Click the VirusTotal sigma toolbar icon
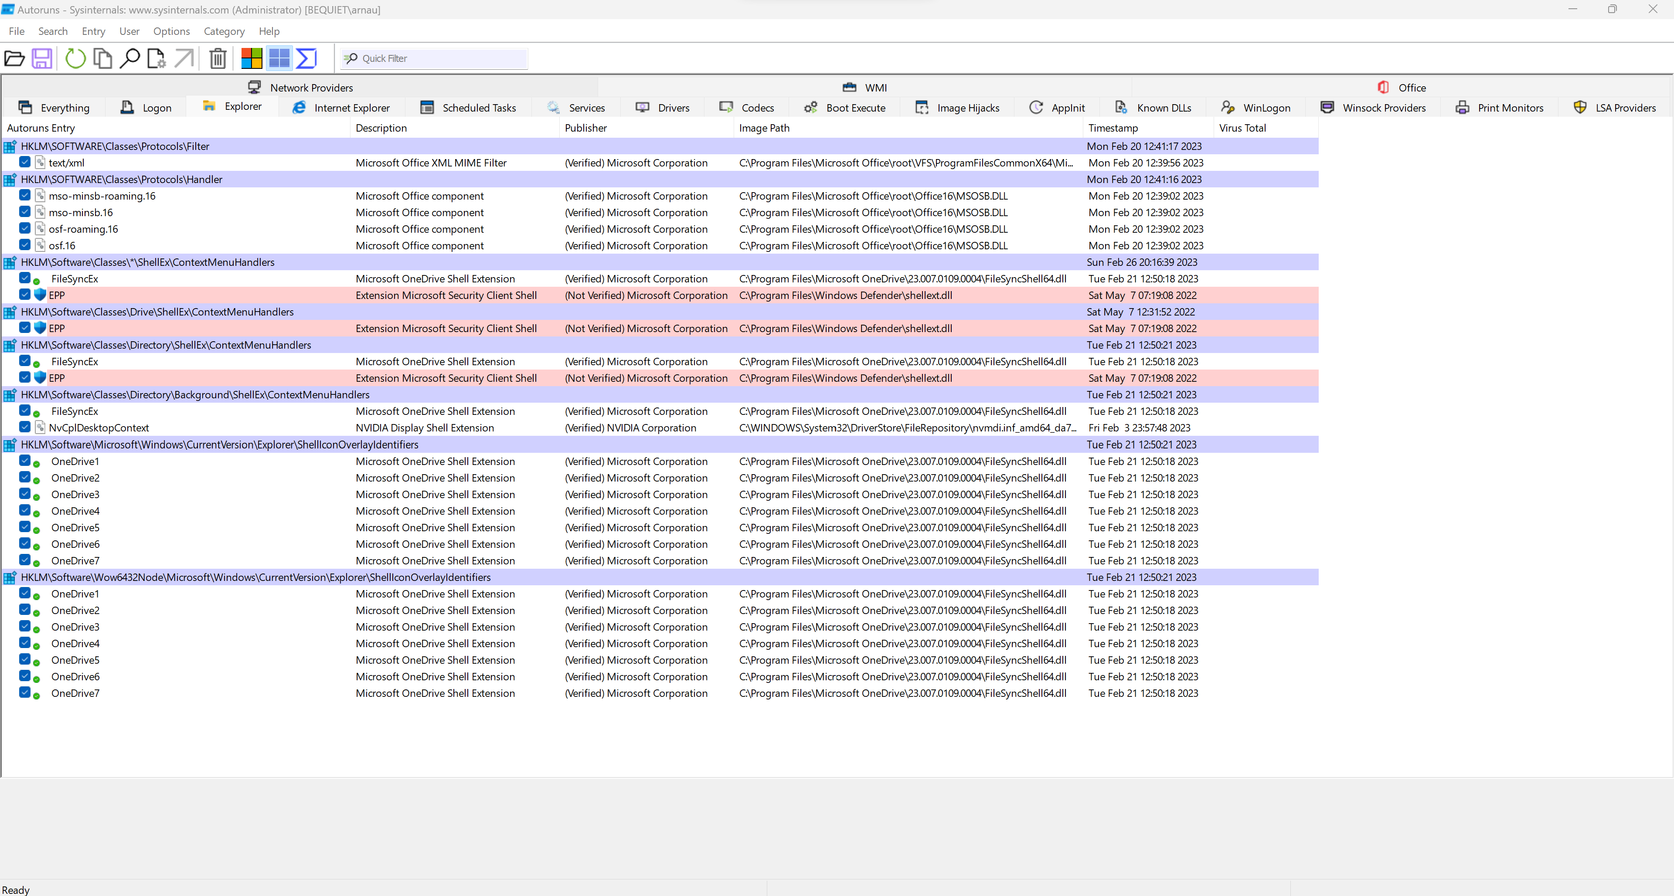This screenshot has height=896, width=1674. point(306,58)
